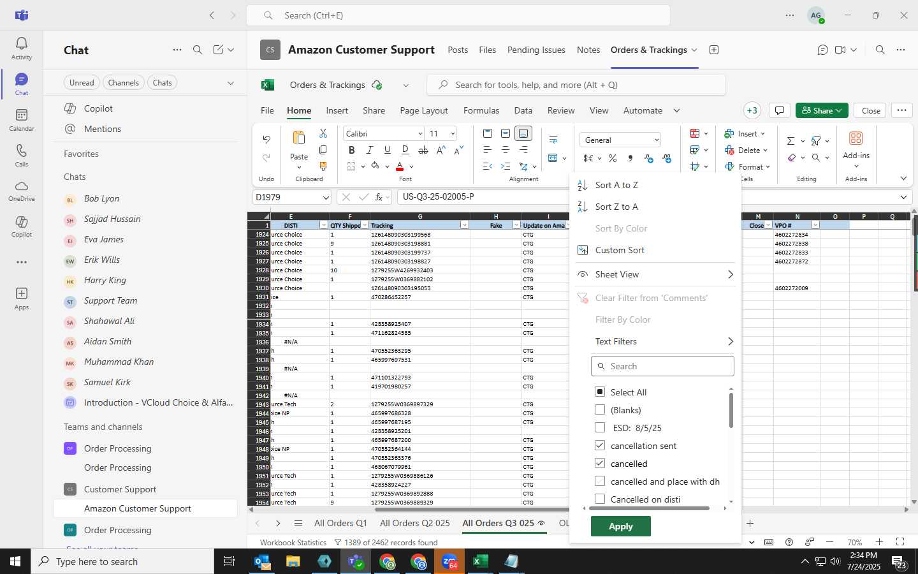Add a new tab with plus icon
The width and height of the screenshot is (918, 574).
coord(714,50)
